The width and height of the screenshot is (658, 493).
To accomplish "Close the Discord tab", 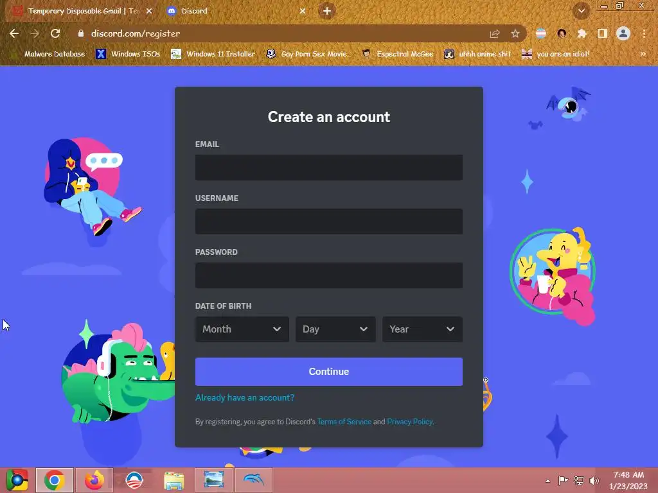I will pyautogui.click(x=303, y=12).
